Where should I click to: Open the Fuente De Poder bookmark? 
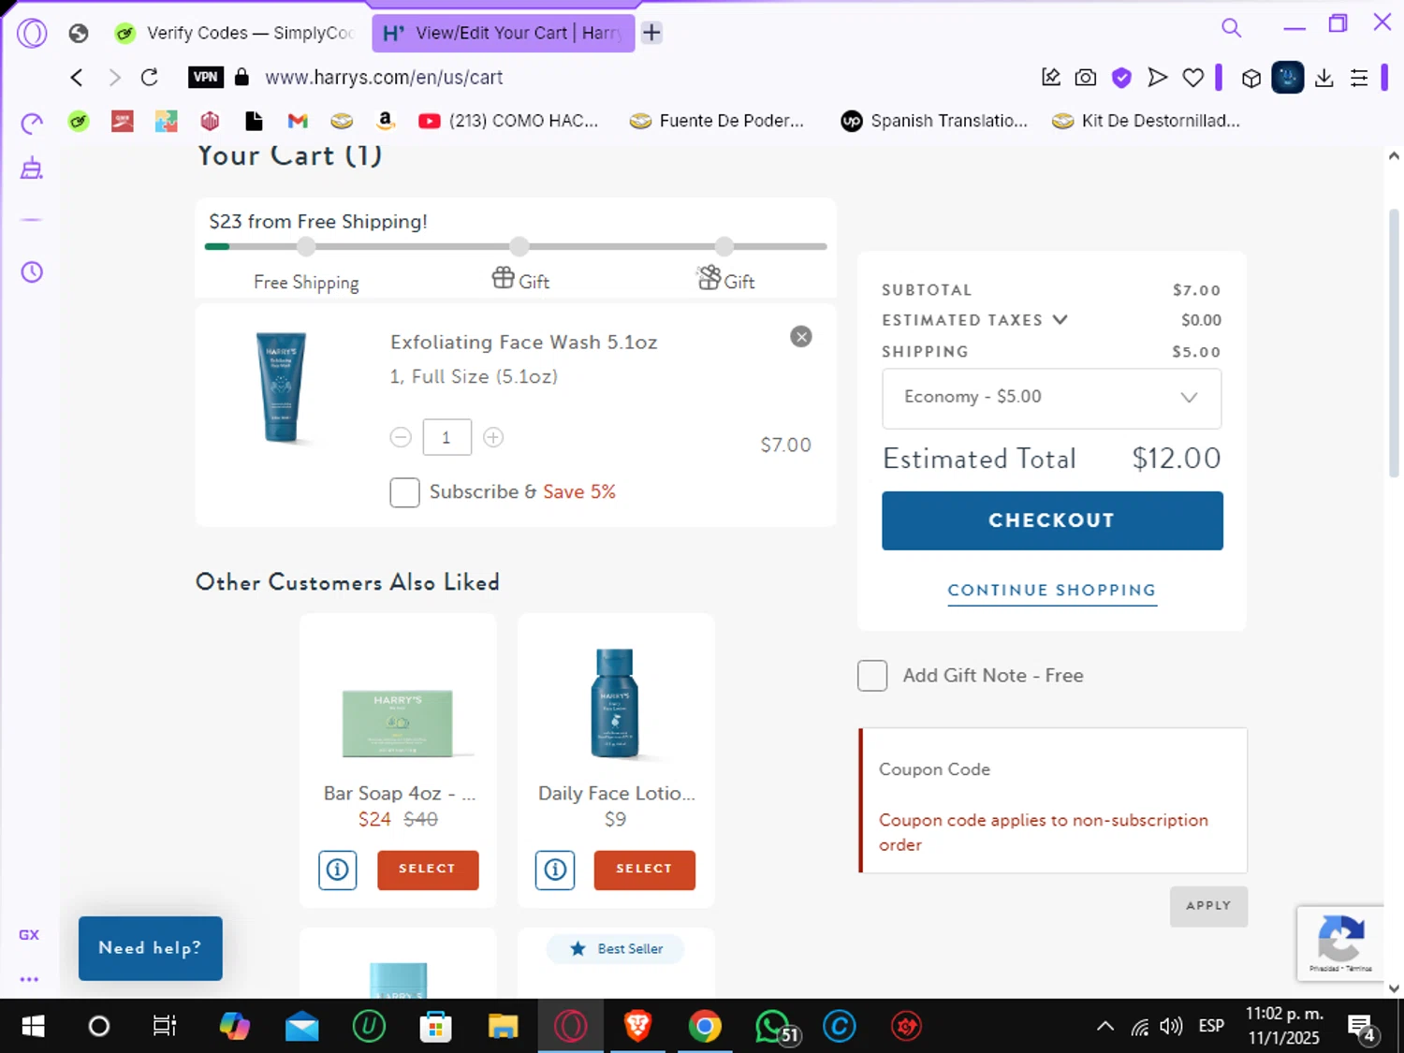(717, 121)
